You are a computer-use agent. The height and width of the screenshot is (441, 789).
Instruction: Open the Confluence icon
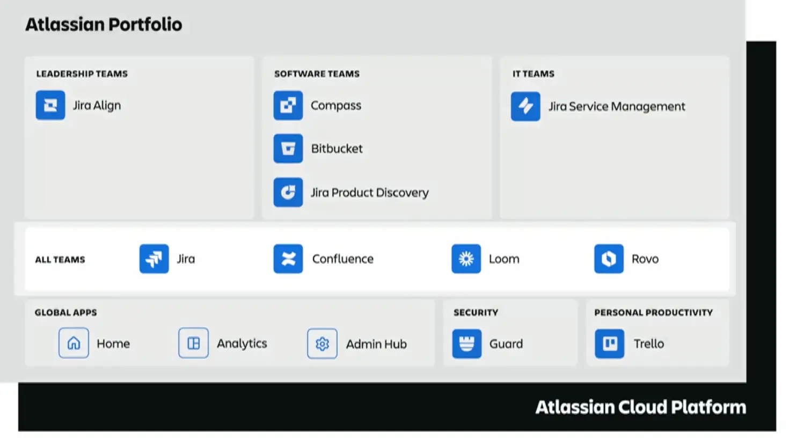[288, 259]
